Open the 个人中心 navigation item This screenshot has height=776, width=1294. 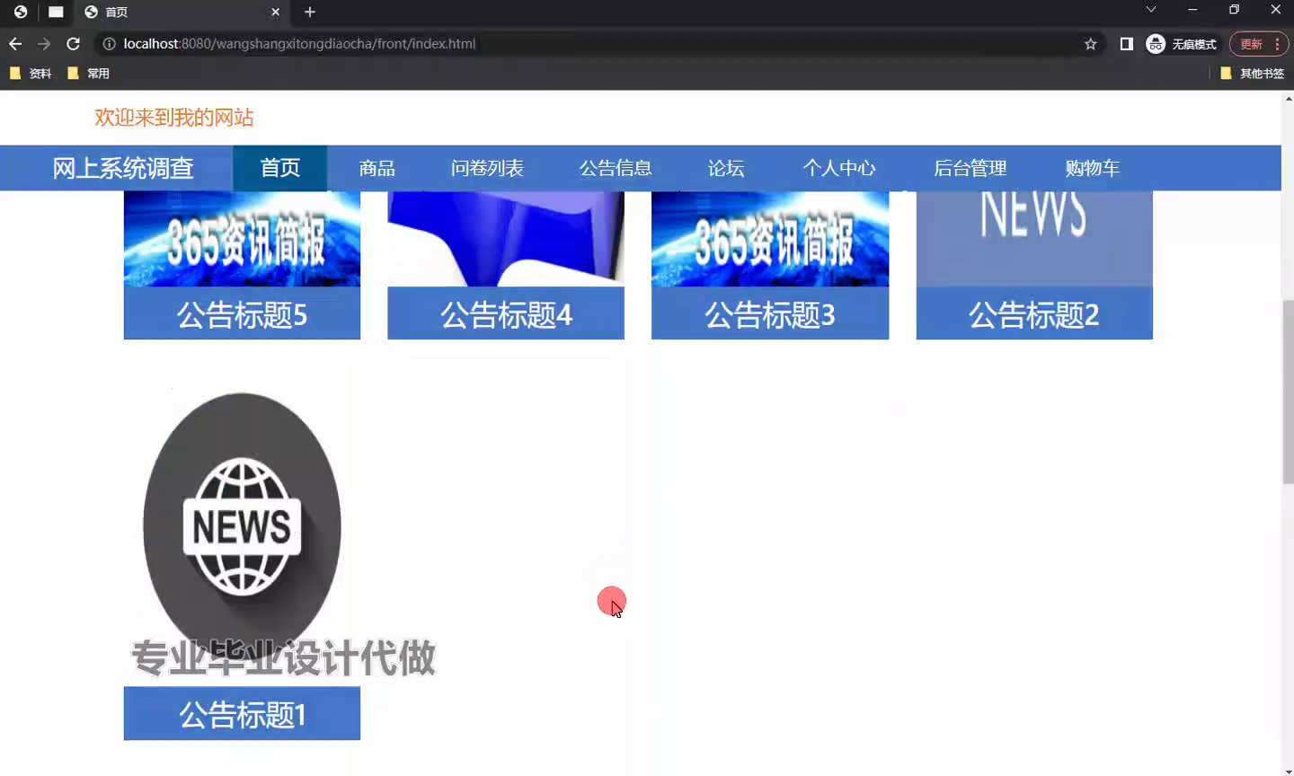839,168
